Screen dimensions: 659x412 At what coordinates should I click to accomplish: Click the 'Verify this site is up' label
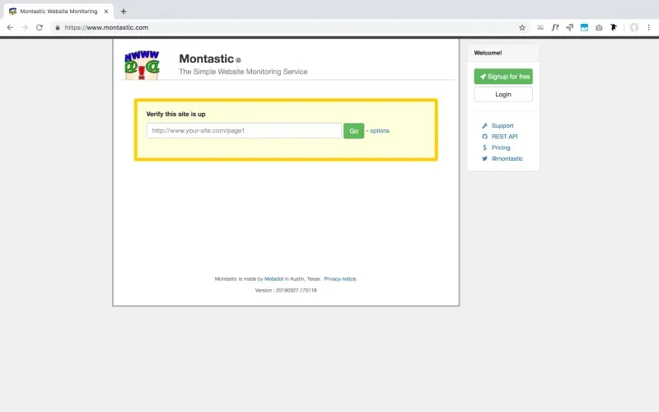pyautogui.click(x=175, y=114)
